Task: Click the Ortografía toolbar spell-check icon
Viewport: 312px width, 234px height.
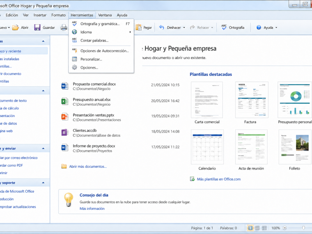Action: point(224,27)
